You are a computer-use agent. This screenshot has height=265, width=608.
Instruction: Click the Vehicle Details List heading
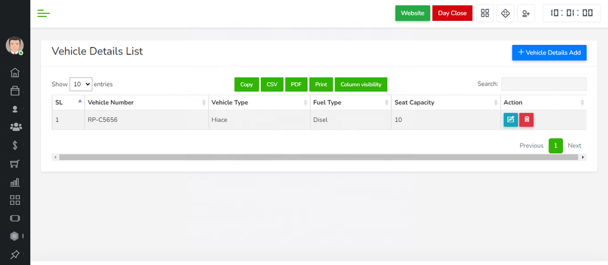tap(98, 51)
